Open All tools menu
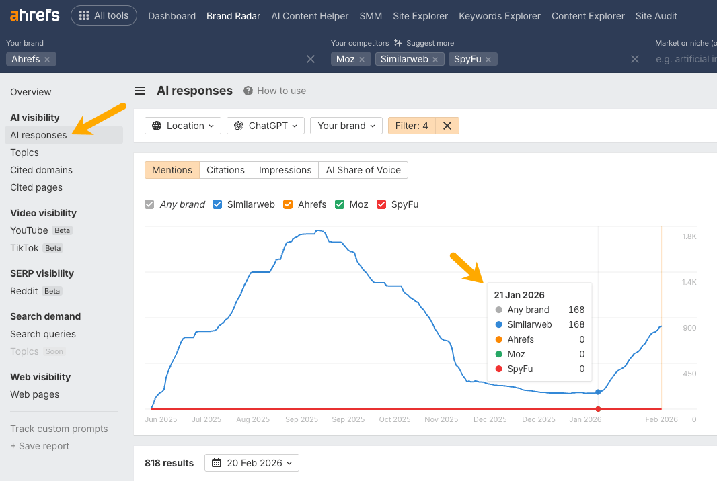Viewport: 717px width, 481px height. tap(104, 15)
